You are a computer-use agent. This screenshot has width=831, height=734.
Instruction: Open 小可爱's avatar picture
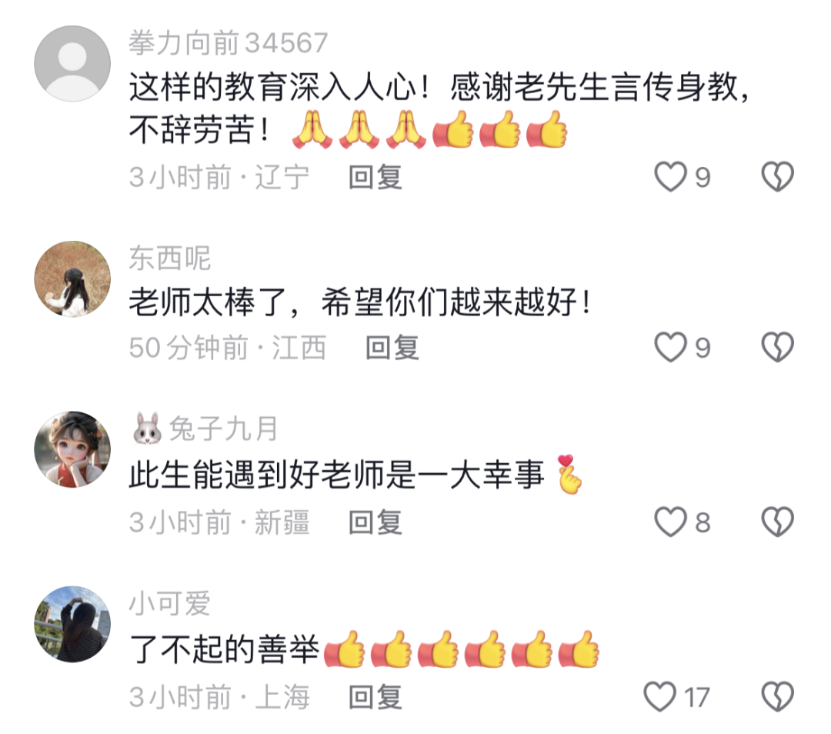pos(72,624)
